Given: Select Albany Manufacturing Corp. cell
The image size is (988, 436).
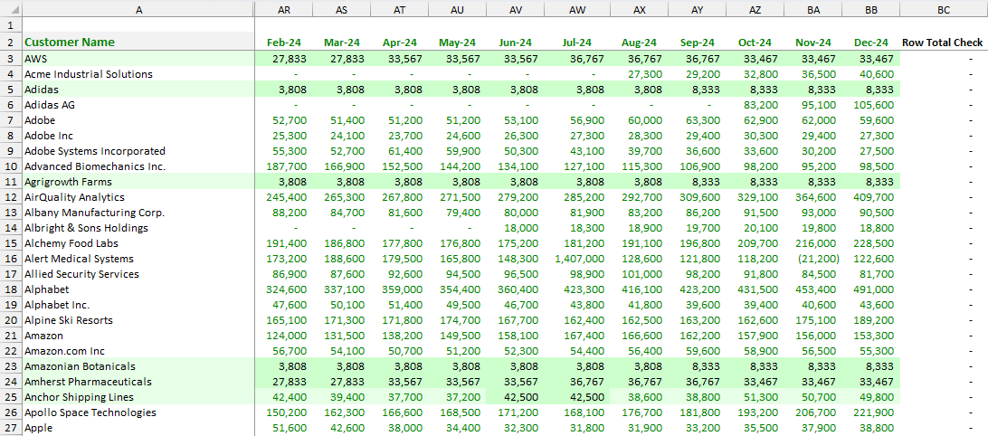Looking at the screenshot, I should pos(138,213).
